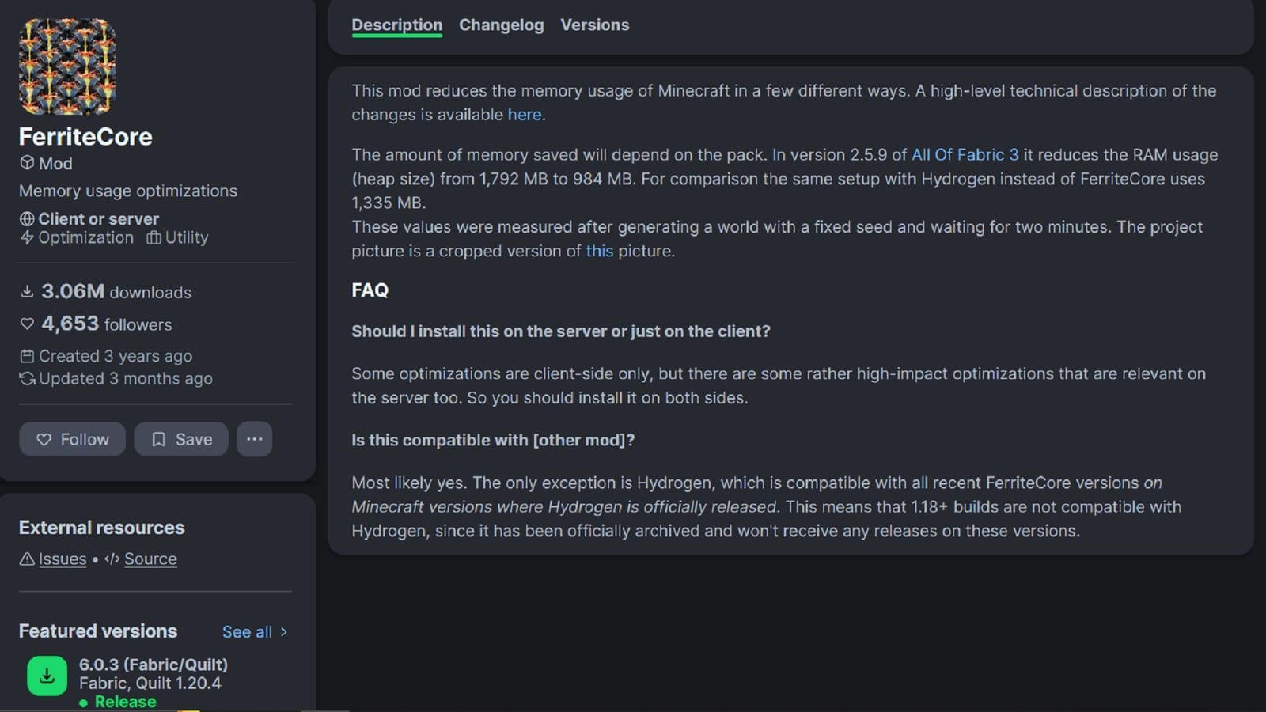Switch to the Changelog tab

point(501,25)
